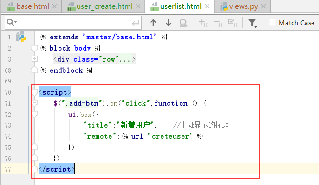Enable the Match Case checkbox
The image size is (319, 185).
tap(273, 22)
